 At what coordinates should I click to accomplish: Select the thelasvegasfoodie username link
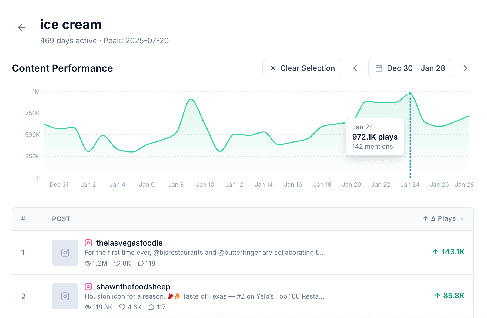click(x=130, y=243)
